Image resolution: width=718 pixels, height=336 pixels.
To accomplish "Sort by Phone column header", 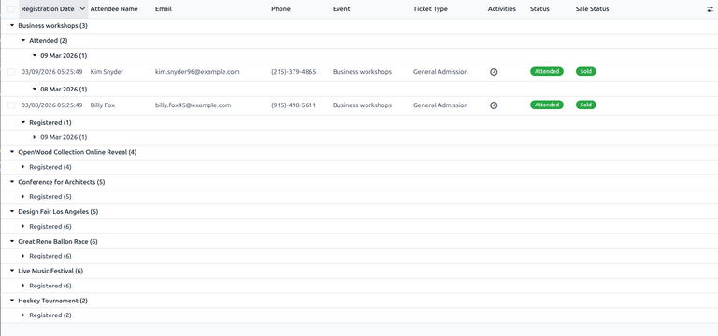I will [280, 9].
